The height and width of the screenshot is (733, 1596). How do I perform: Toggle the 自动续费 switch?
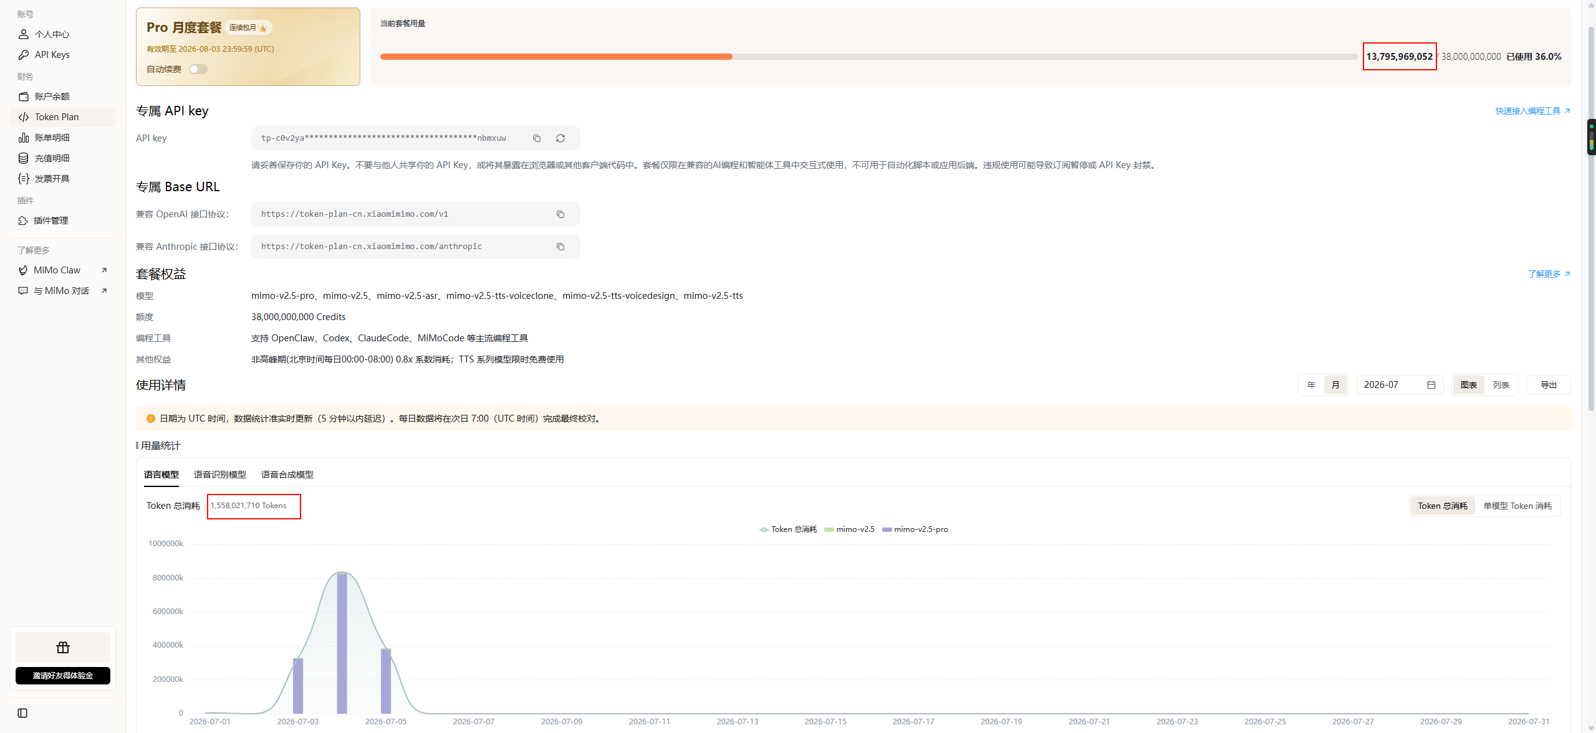198,69
